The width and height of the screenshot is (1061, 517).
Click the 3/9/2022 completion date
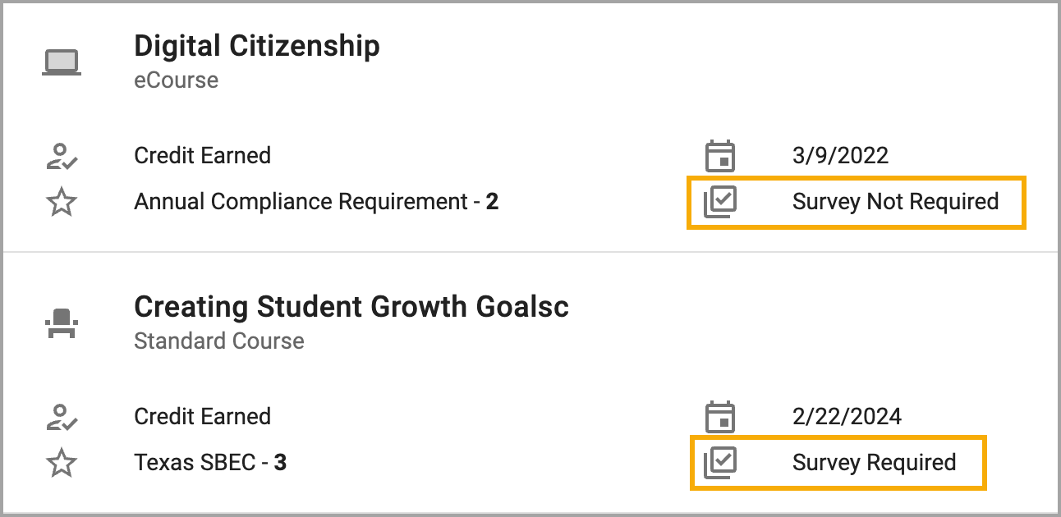pos(840,156)
